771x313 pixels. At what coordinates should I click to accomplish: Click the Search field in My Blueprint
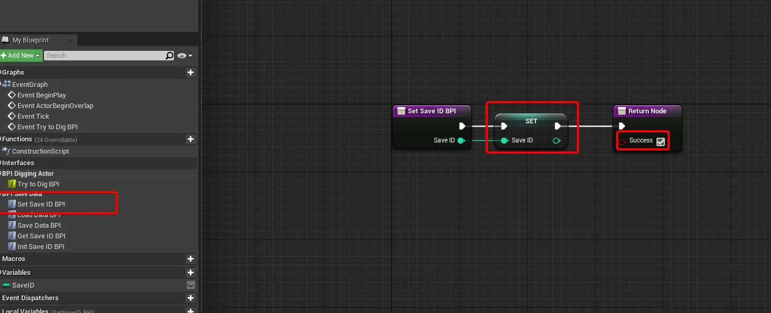point(104,56)
